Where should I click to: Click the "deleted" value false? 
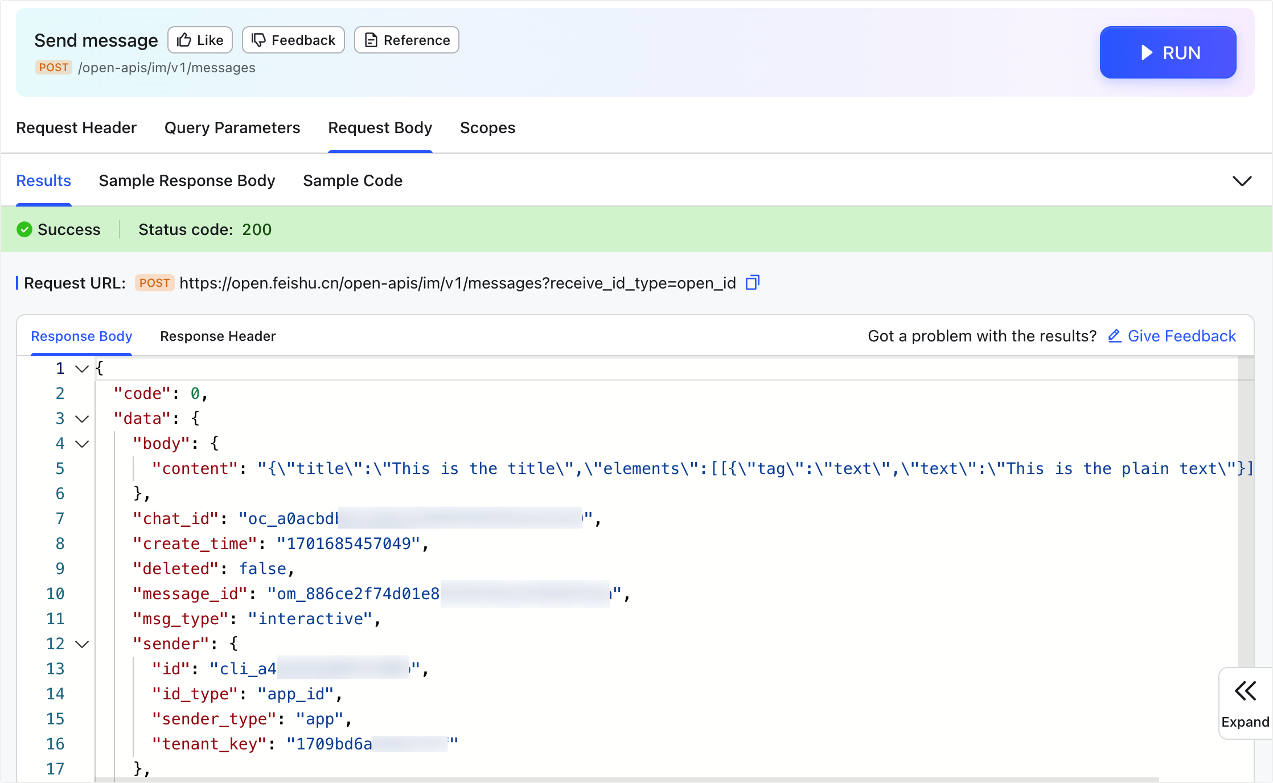coord(262,568)
